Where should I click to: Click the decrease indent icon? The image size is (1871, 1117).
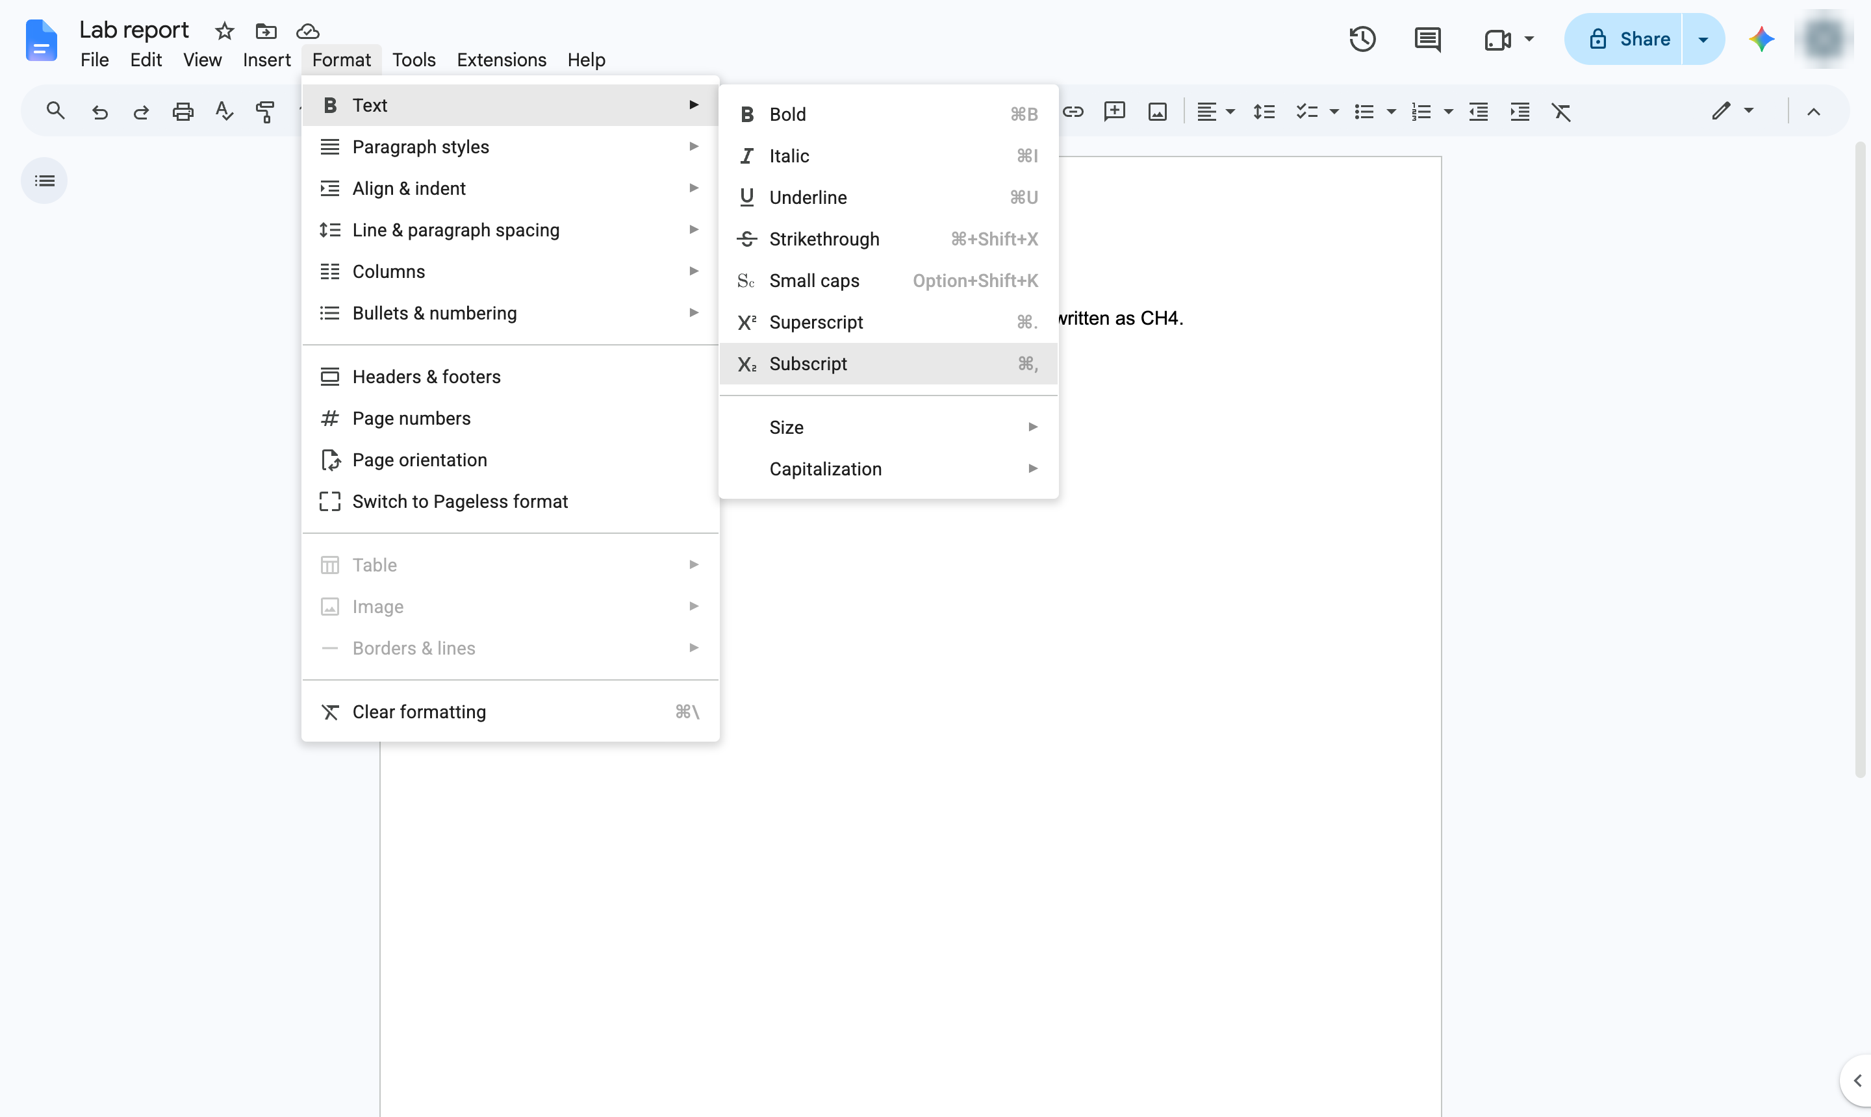tap(1478, 112)
